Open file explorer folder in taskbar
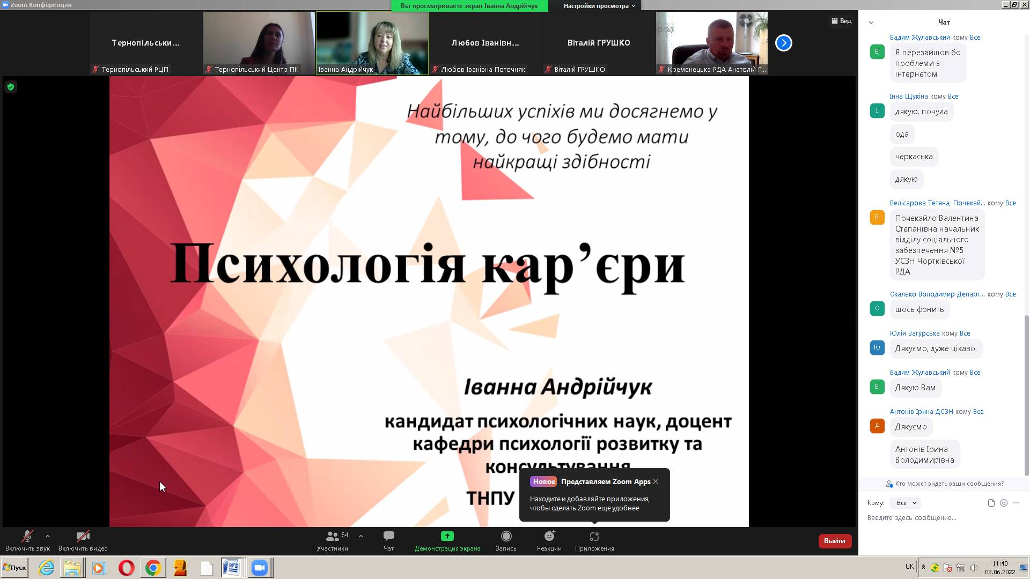The image size is (1030, 579). tap(72, 568)
